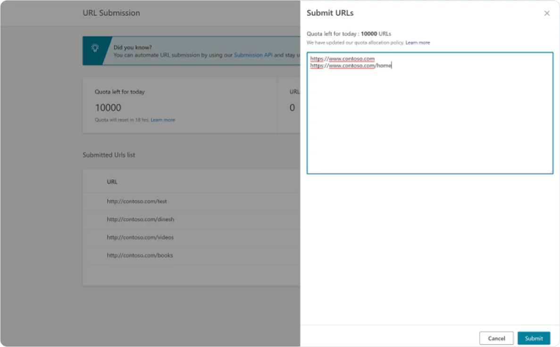Click the lightbulb tip icon
The image size is (560, 347).
(95, 48)
